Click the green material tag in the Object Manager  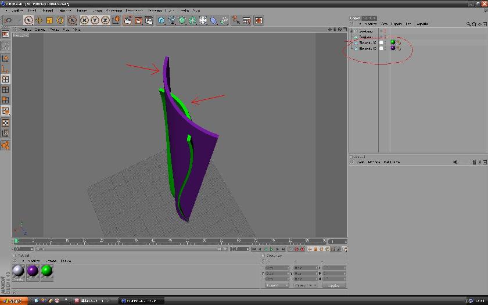tap(393, 42)
